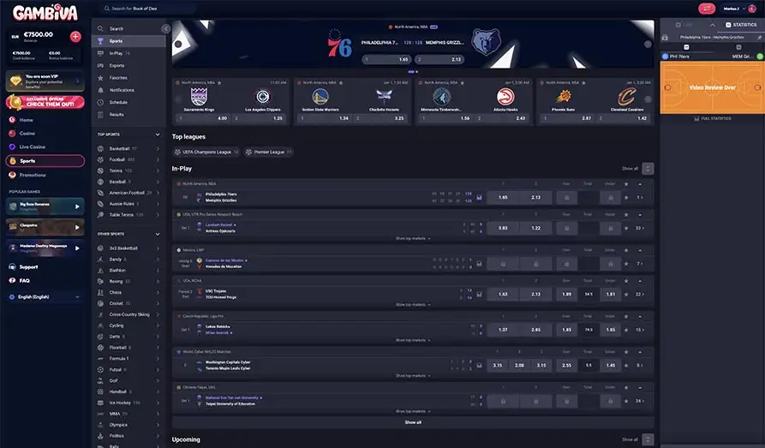Select Under 1.85 for Lukas Rabicka match
The image size is (765, 448).
click(610, 330)
